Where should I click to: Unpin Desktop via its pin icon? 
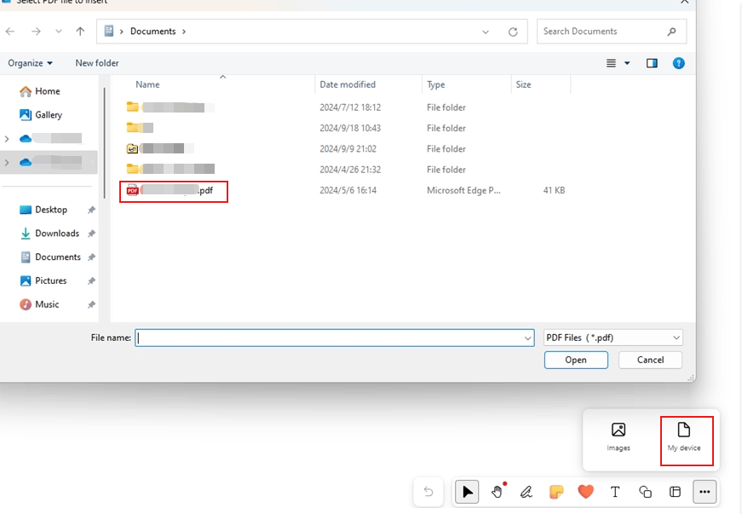coord(91,211)
